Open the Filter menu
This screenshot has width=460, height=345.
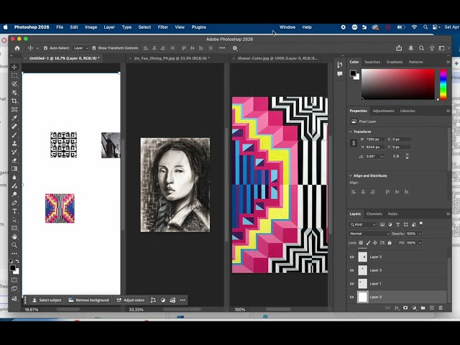[x=163, y=27]
